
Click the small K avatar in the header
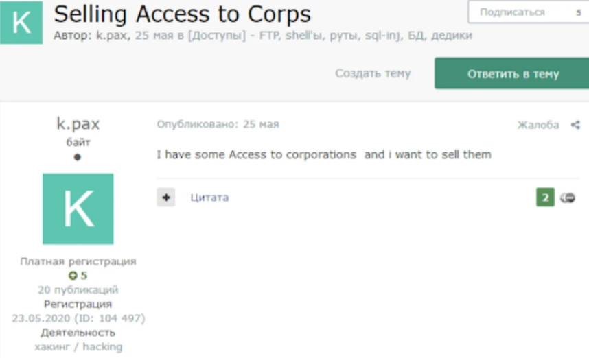click(x=21, y=23)
